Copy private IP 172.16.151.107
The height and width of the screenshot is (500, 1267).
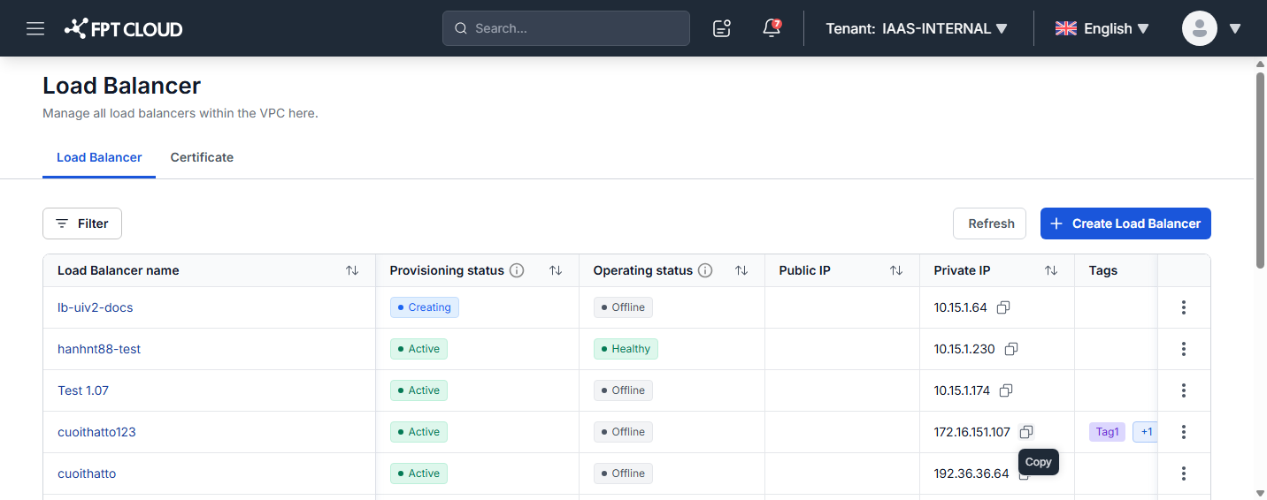1026,432
